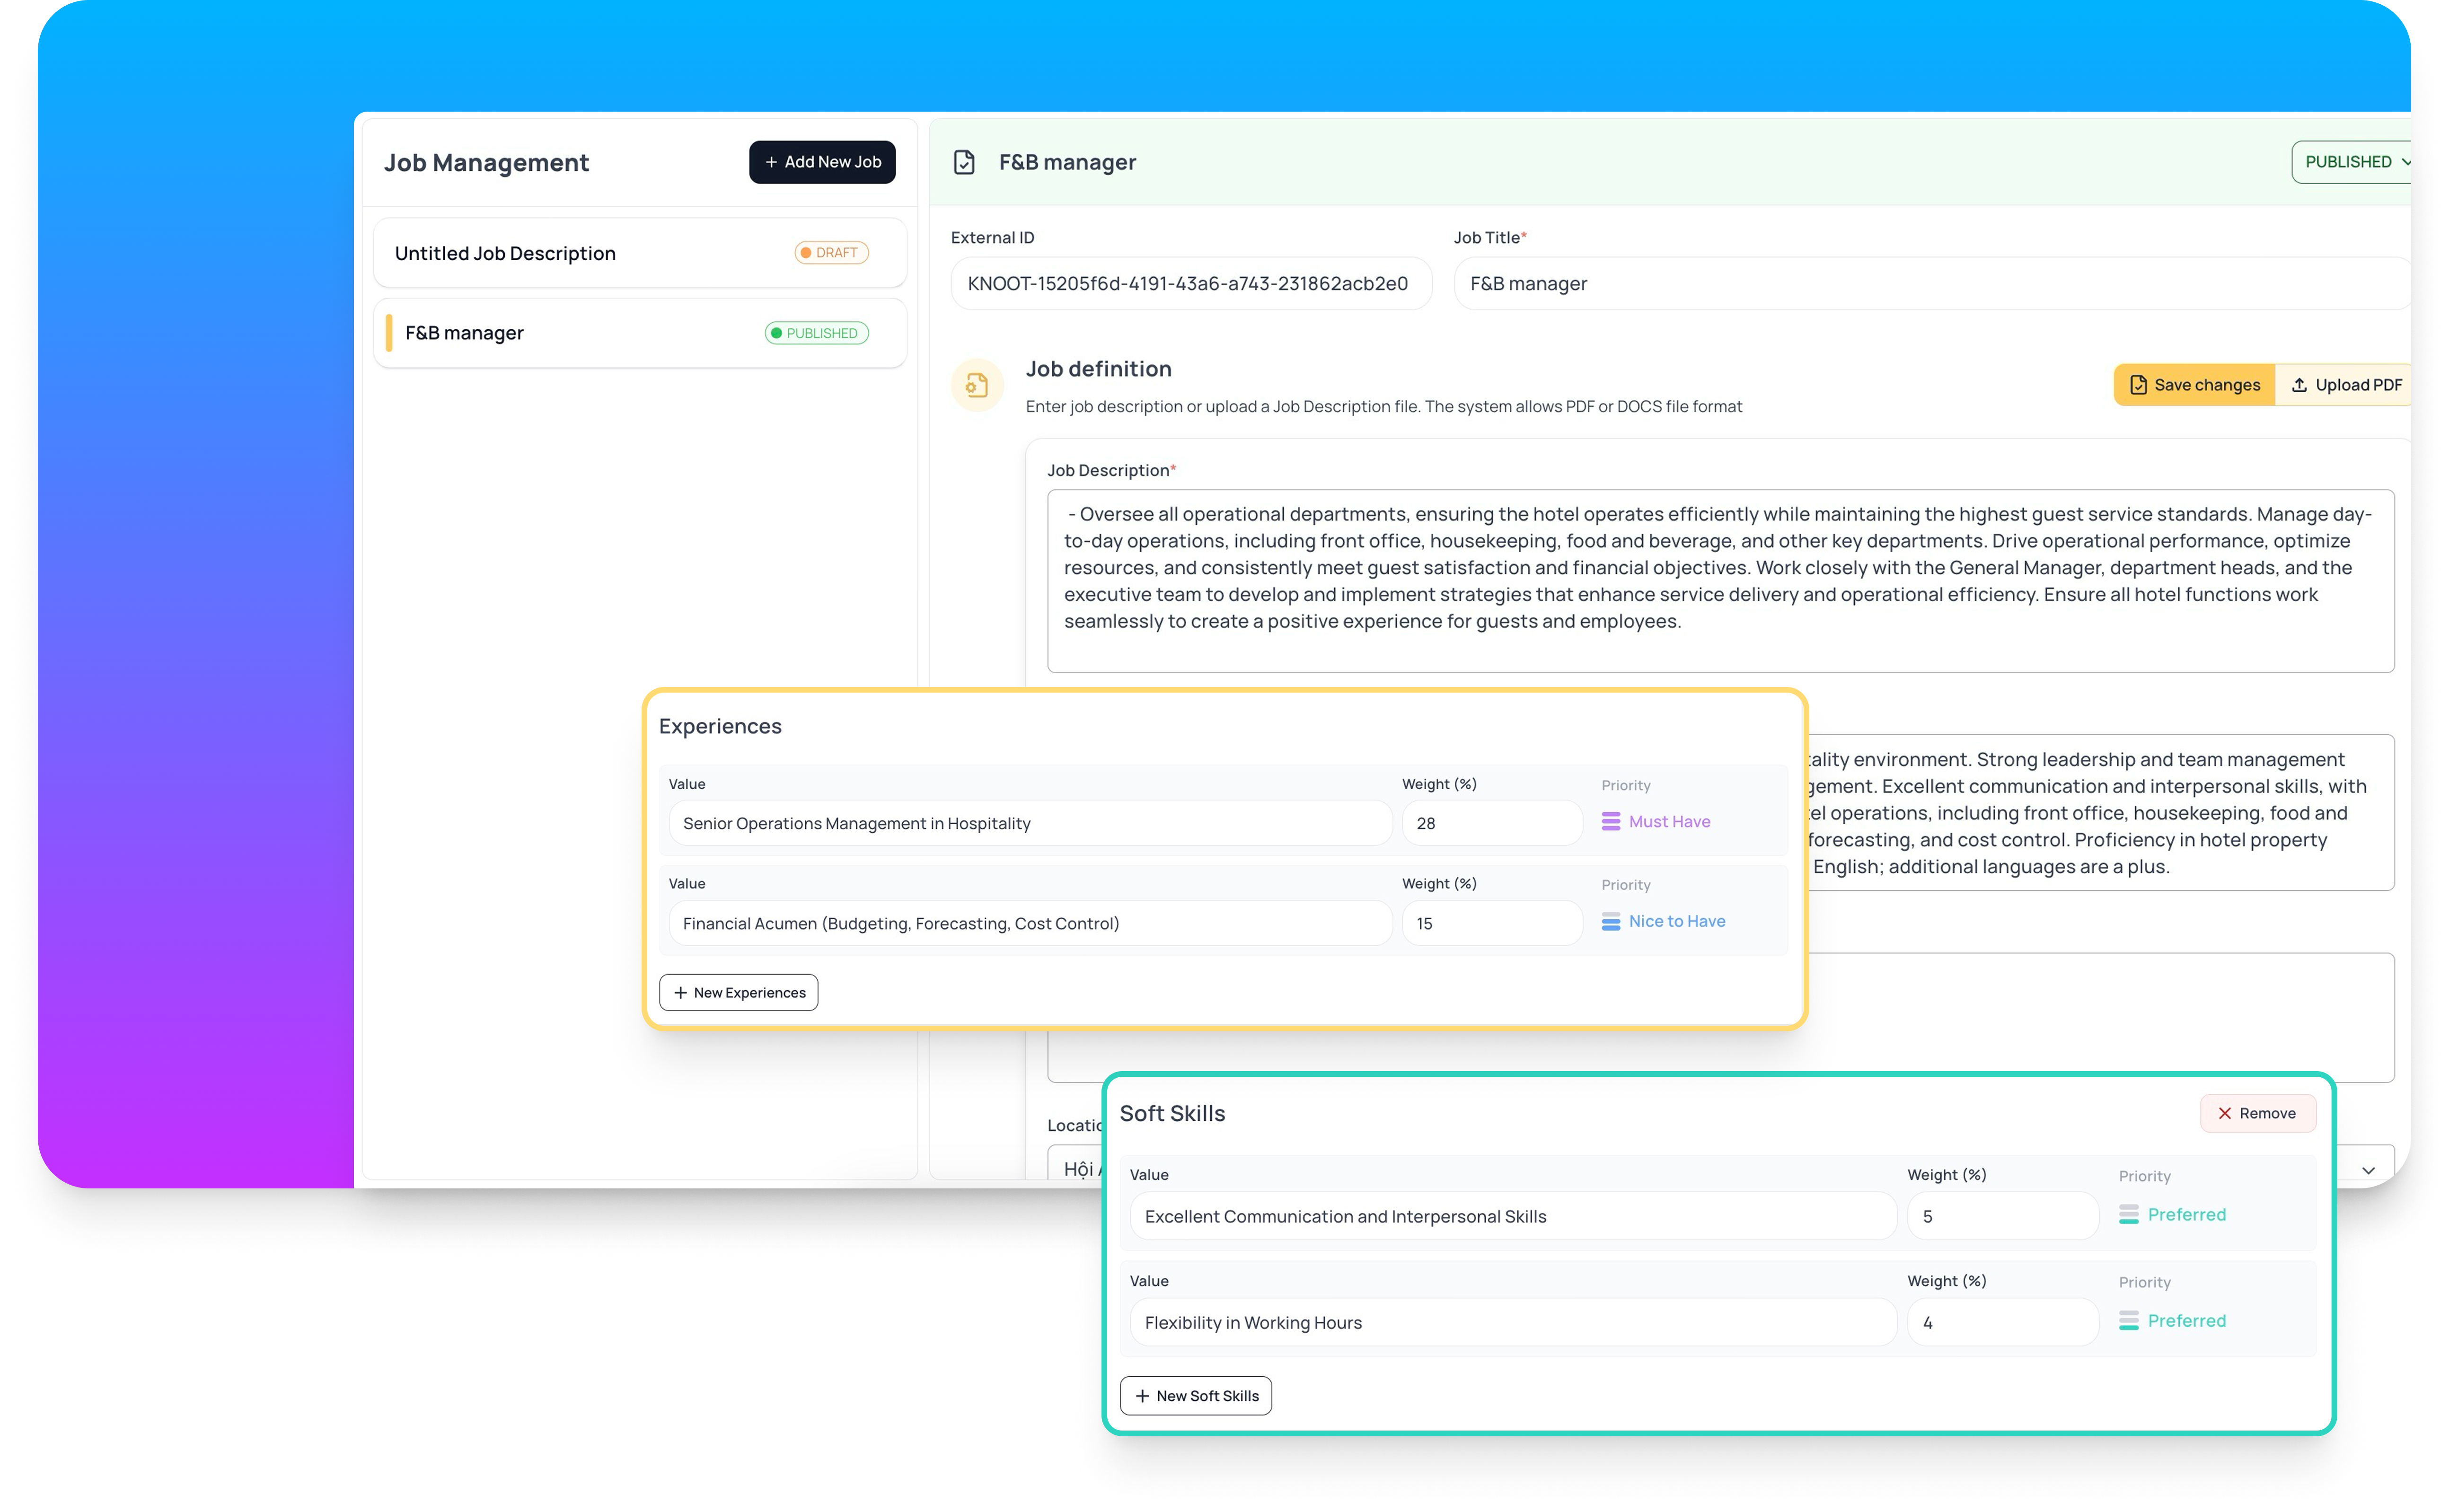Add a row with New Experiences
Image resolution: width=2449 pixels, height=1512 pixels.
click(x=738, y=992)
